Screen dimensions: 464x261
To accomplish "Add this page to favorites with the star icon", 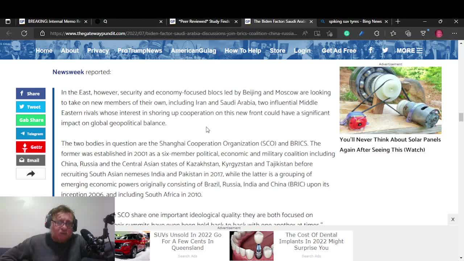I will (330, 33).
